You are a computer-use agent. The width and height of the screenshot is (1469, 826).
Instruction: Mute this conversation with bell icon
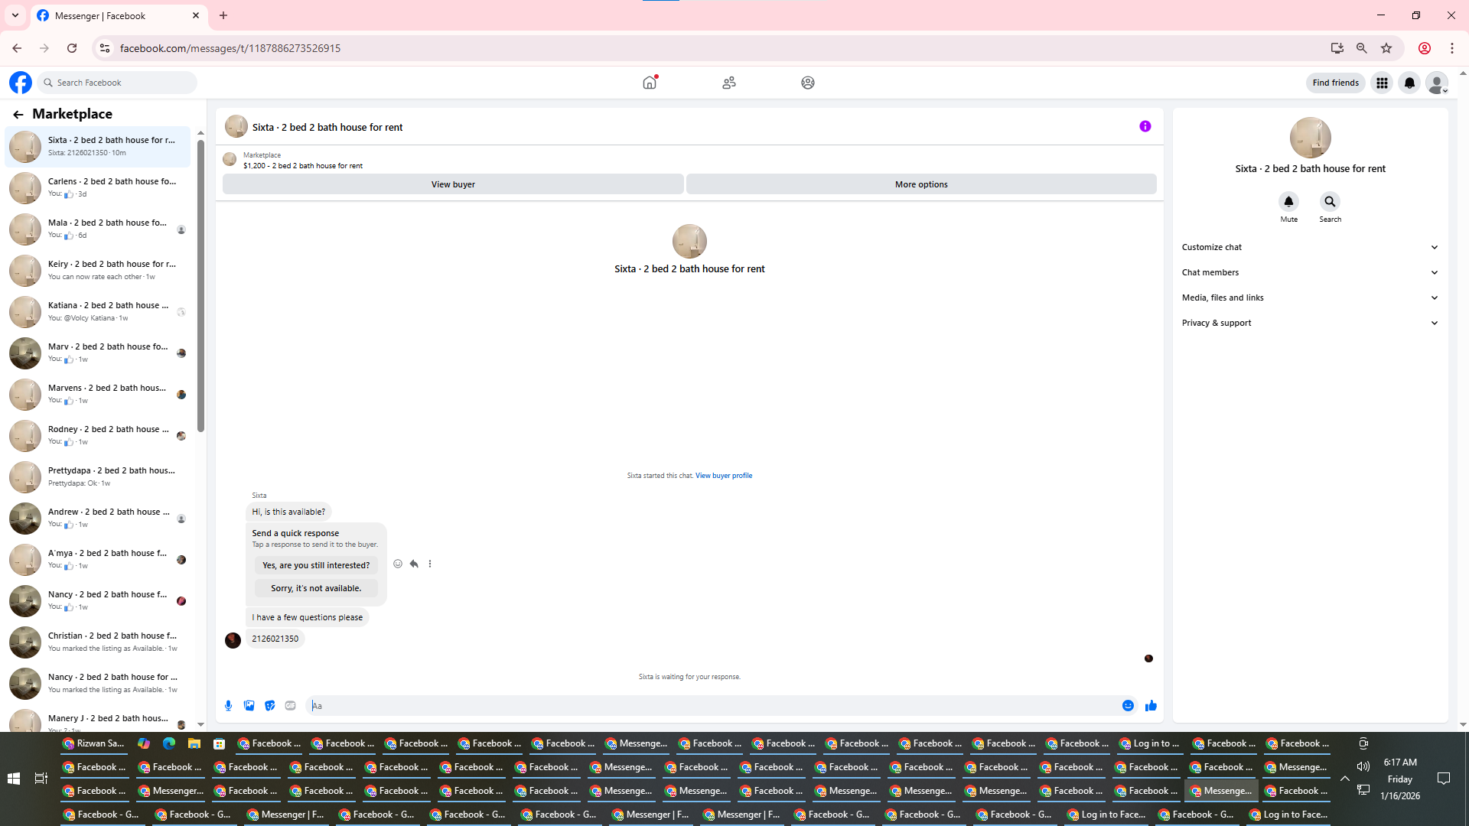tap(1288, 202)
